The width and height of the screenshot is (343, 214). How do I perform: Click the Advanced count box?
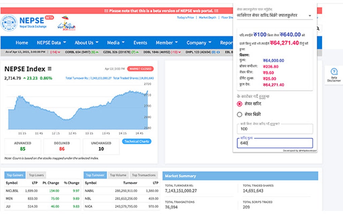(x=23, y=146)
